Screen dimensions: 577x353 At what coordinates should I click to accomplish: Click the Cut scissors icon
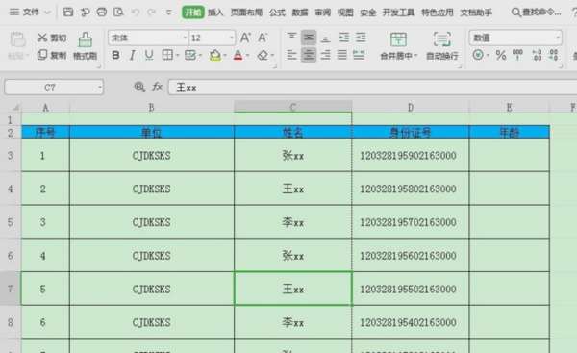point(42,38)
